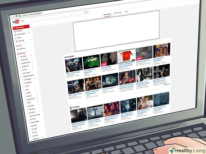
Task: Open How to Color Manga Hair thumbnail
Action: click(127, 56)
